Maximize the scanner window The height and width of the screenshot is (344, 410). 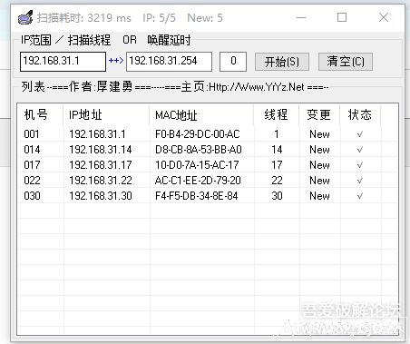pyautogui.click(x=342, y=17)
